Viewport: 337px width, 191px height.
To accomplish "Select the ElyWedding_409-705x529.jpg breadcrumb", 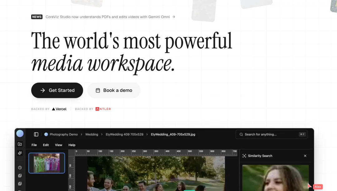I will coord(173,134).
